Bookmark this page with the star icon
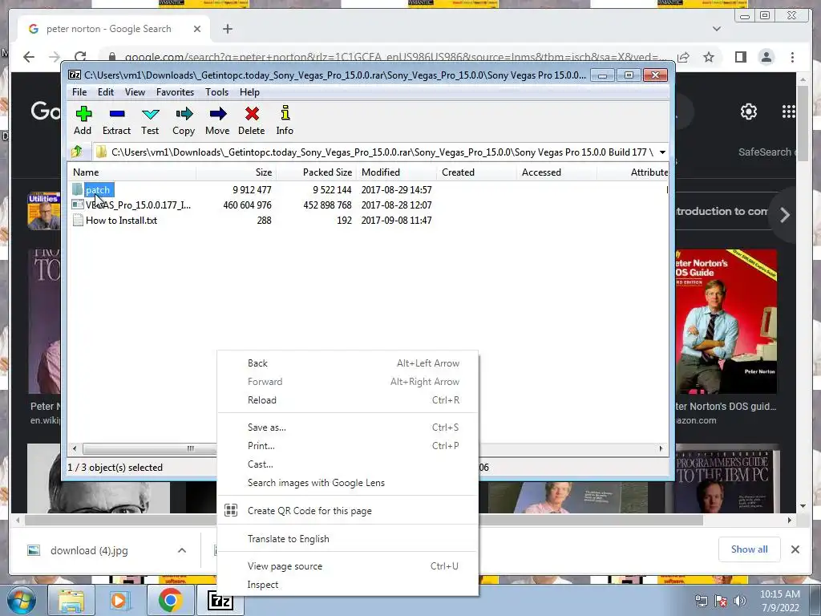Viewport: 821px width, 616px height. click(x=709, y=57)
